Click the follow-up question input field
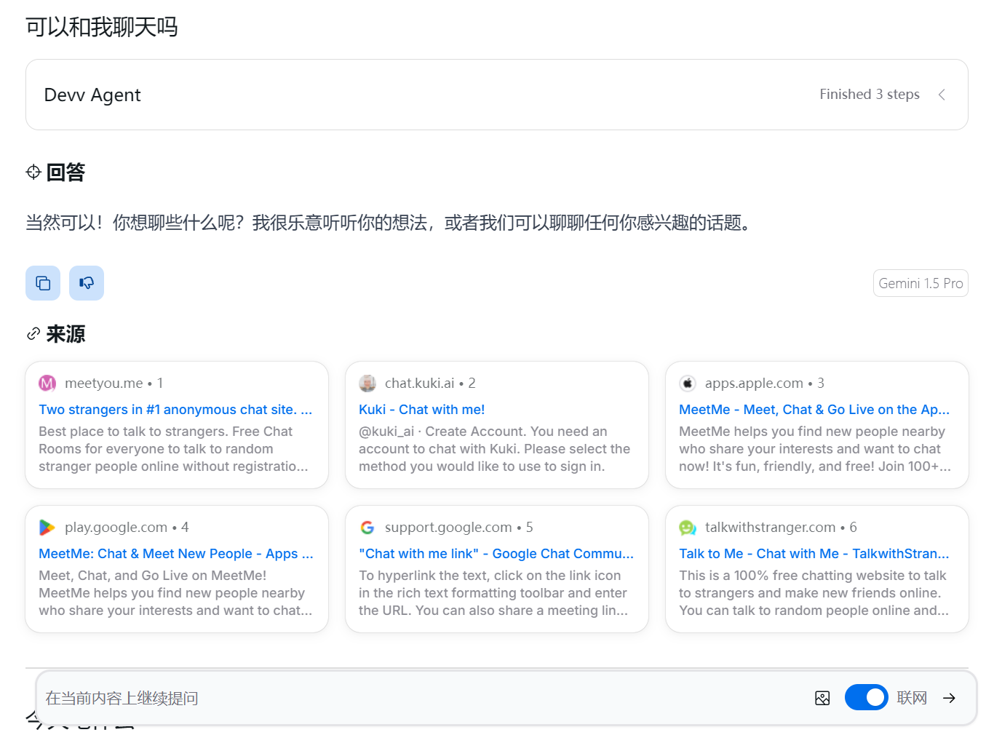Viewport: 986px width, 735px height. click(422, 698)
